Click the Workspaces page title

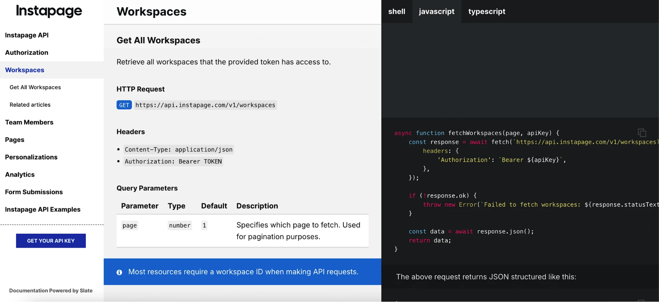coord(151,12)
